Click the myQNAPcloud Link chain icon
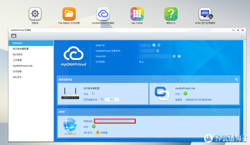This screenshot has height=145, width=250. pyautogui.click(x=162, y=93)
